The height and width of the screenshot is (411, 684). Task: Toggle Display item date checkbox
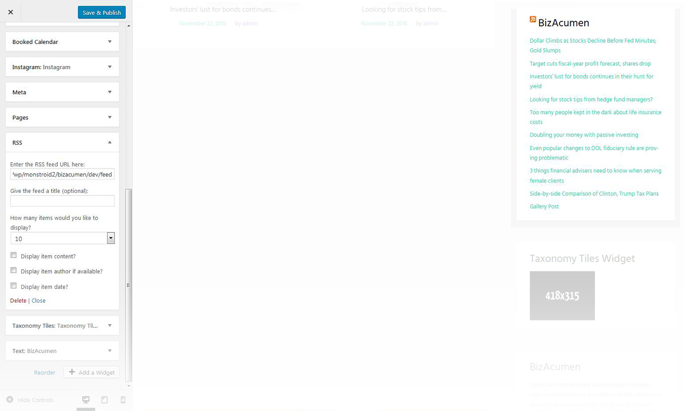(13, 286)
